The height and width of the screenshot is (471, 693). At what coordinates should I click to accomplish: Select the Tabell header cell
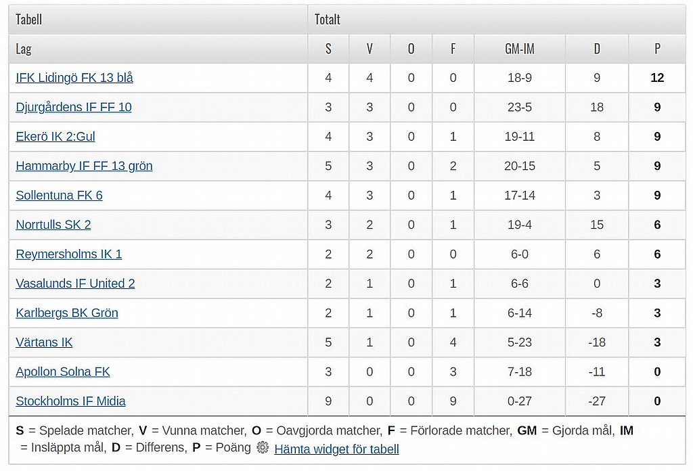tap(29, 20)
